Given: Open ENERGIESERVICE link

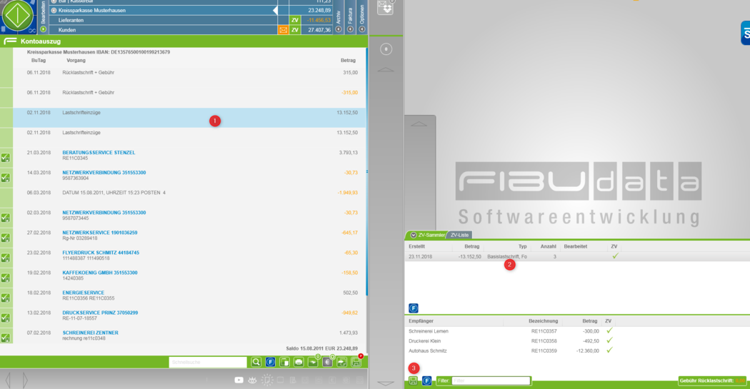Looking at the screenshot, I should [84, 293].
